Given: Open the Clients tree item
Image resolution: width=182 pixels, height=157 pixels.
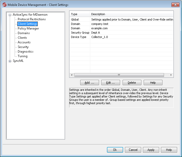Looking at the screenshot, I should click(22, 38).
